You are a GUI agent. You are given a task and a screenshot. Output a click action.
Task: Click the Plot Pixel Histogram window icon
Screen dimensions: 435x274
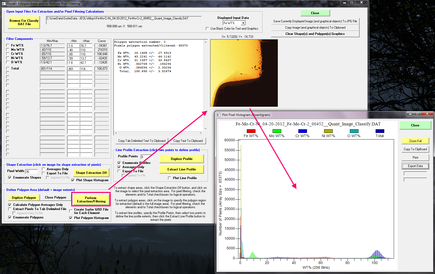(219, 115)
